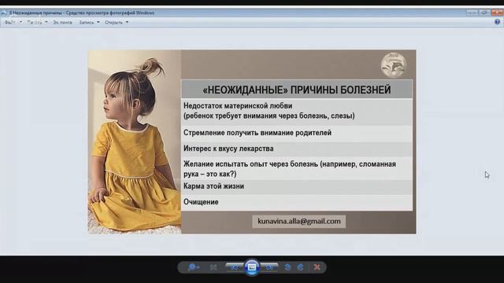Click the round dolphin logo on the slide
This screenshot has width=504, height=283.
pyautogui.click(x=394, y=65)
